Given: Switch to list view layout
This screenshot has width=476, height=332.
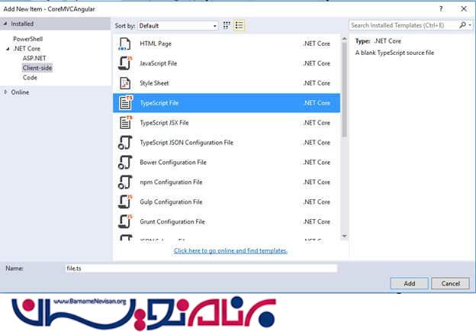Looking at the screenshot, I should coord(240,25).
